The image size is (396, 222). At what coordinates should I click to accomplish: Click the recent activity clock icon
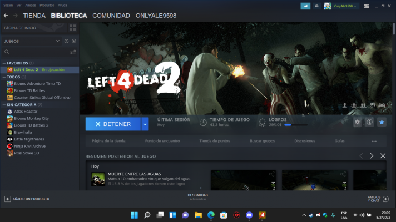click(x=66, y=41)
